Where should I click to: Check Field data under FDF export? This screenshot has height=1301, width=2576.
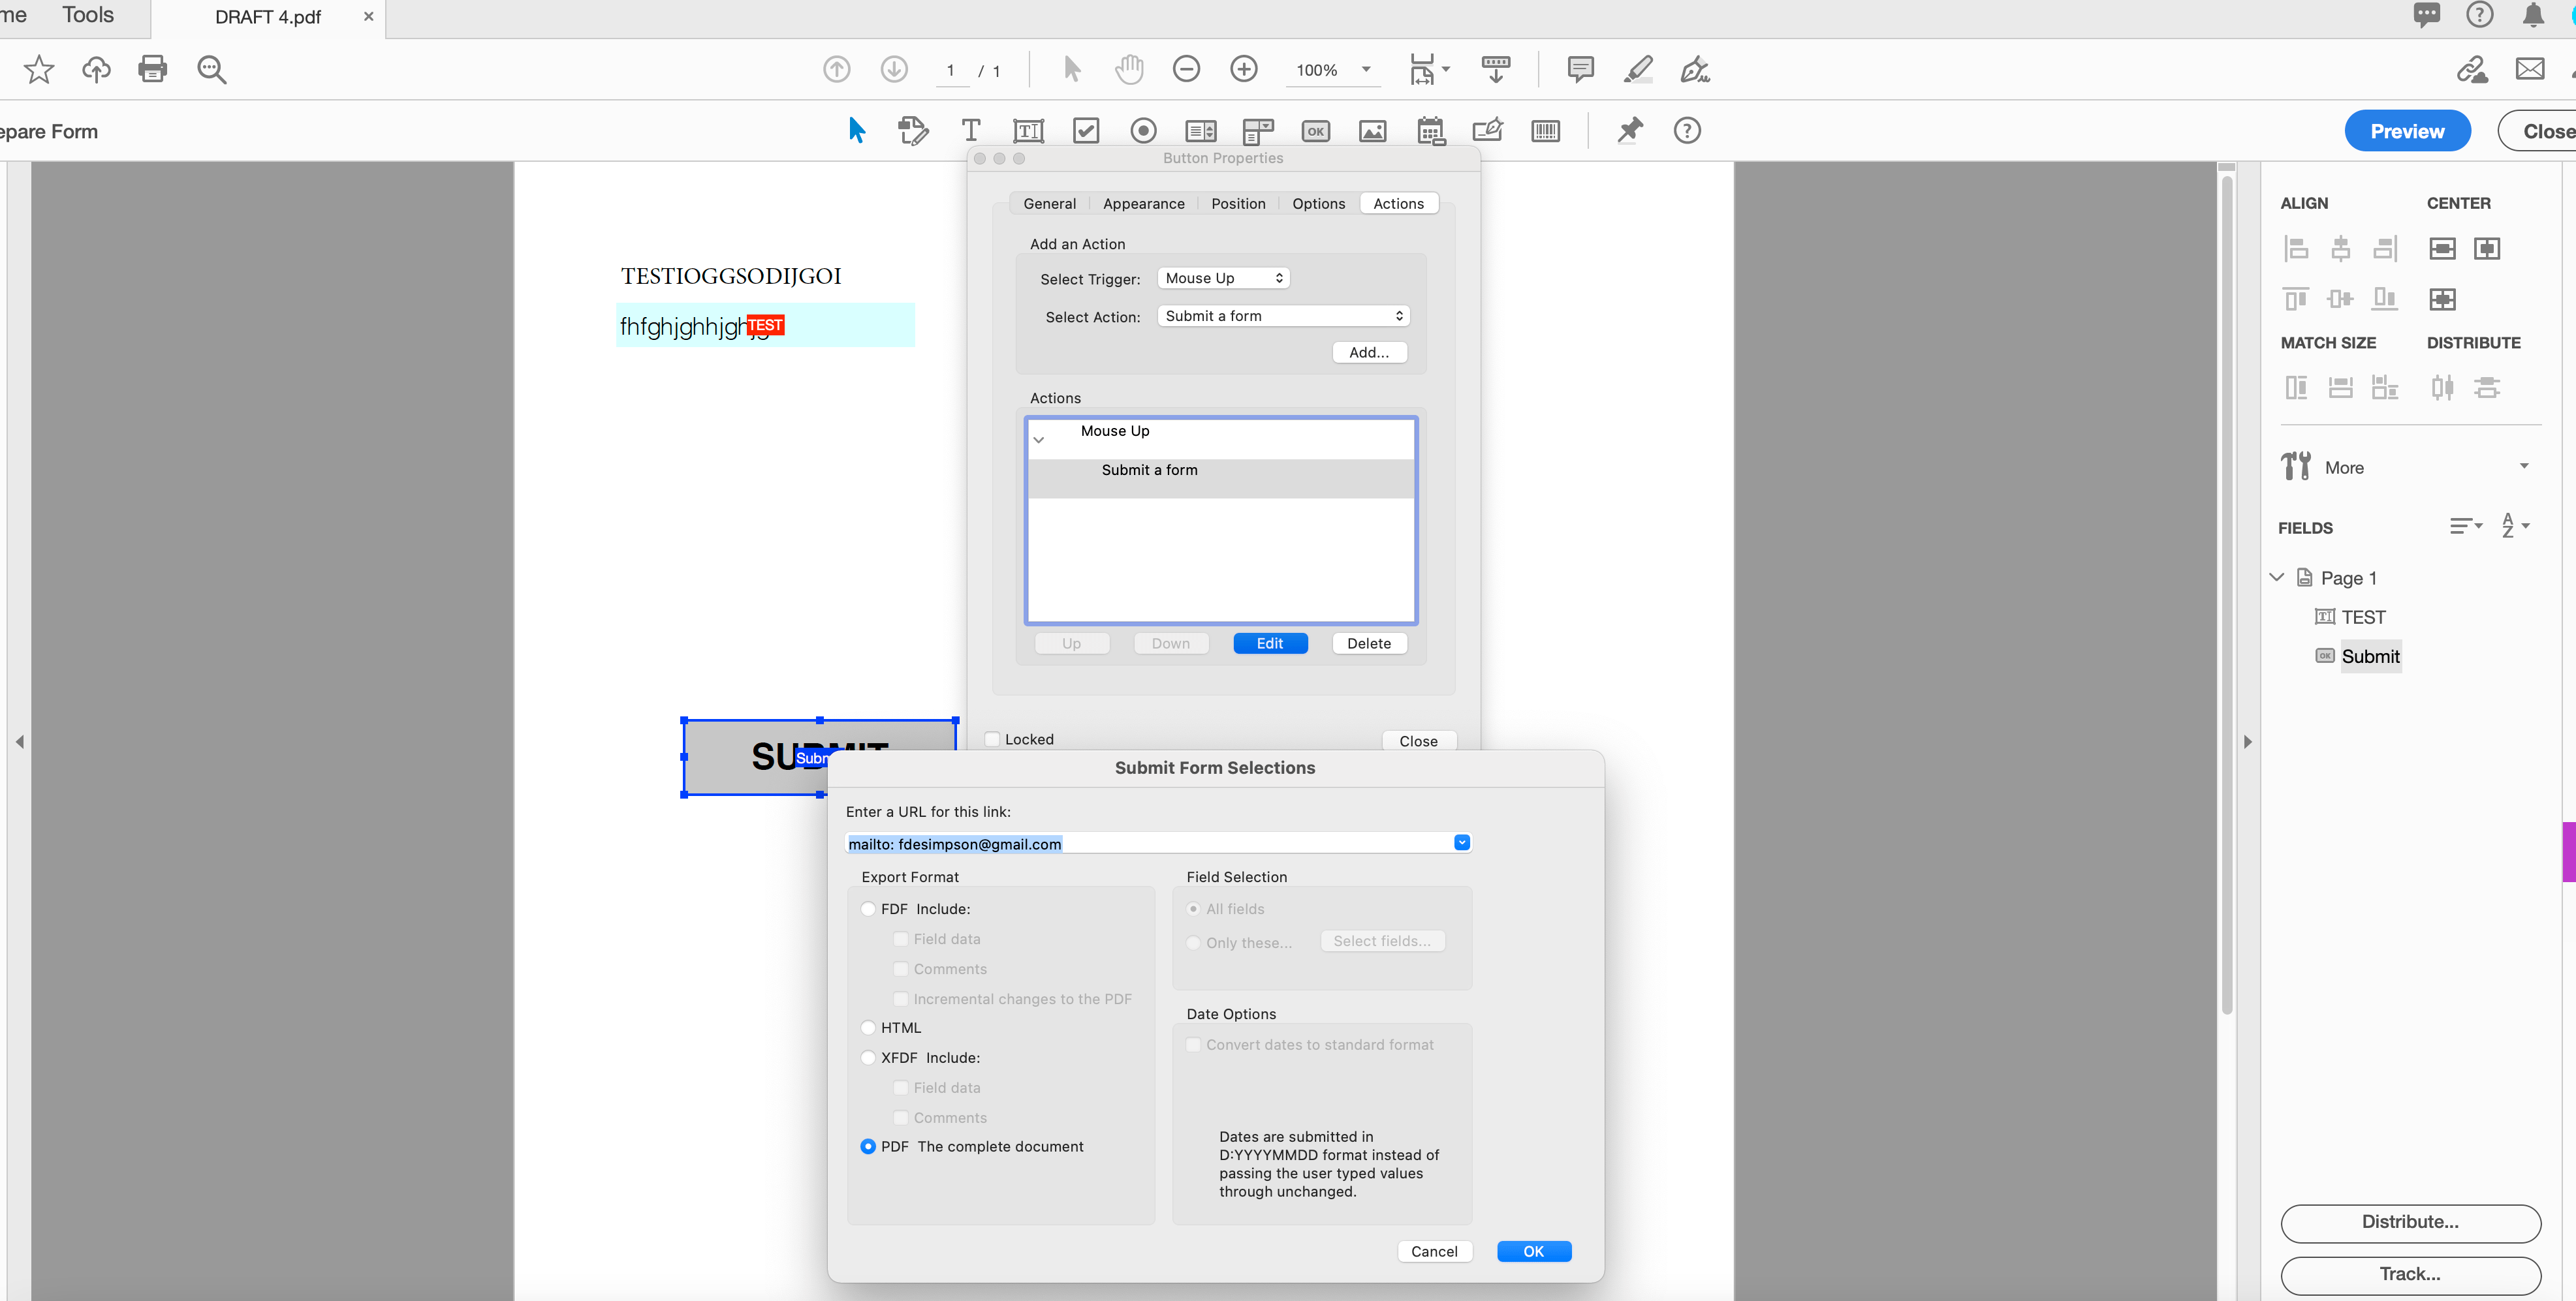pos(901,938)
